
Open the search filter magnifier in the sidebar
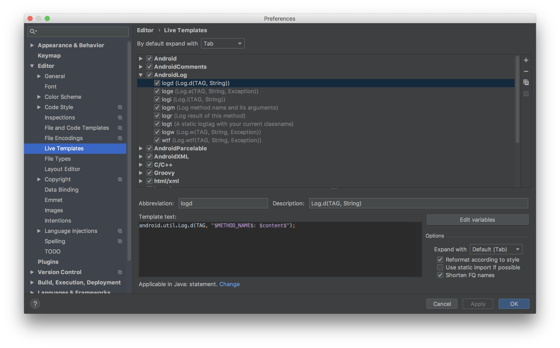pos(33,31)
